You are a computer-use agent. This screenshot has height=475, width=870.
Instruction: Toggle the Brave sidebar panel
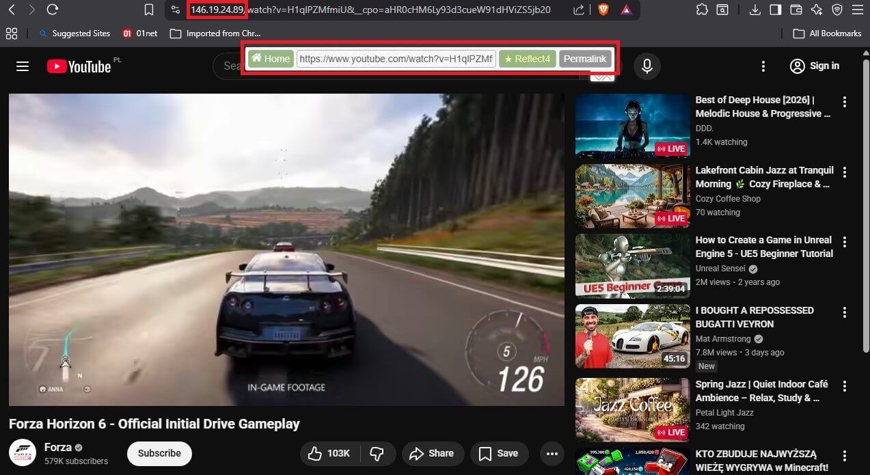pyautogui.click(x=776, y=10)
